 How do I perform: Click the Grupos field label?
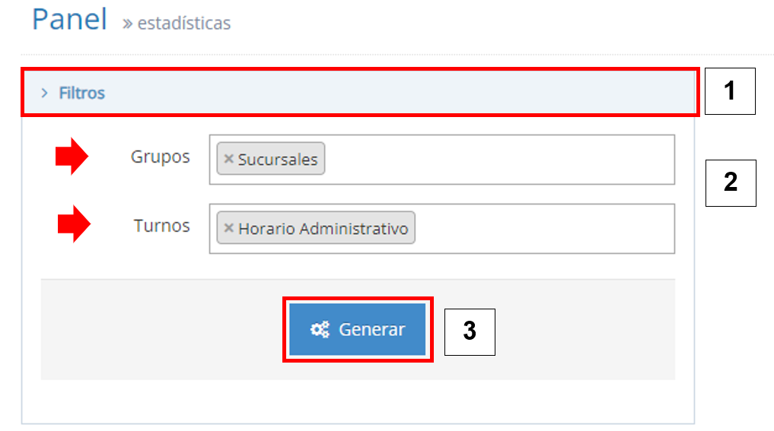point(161,157)
